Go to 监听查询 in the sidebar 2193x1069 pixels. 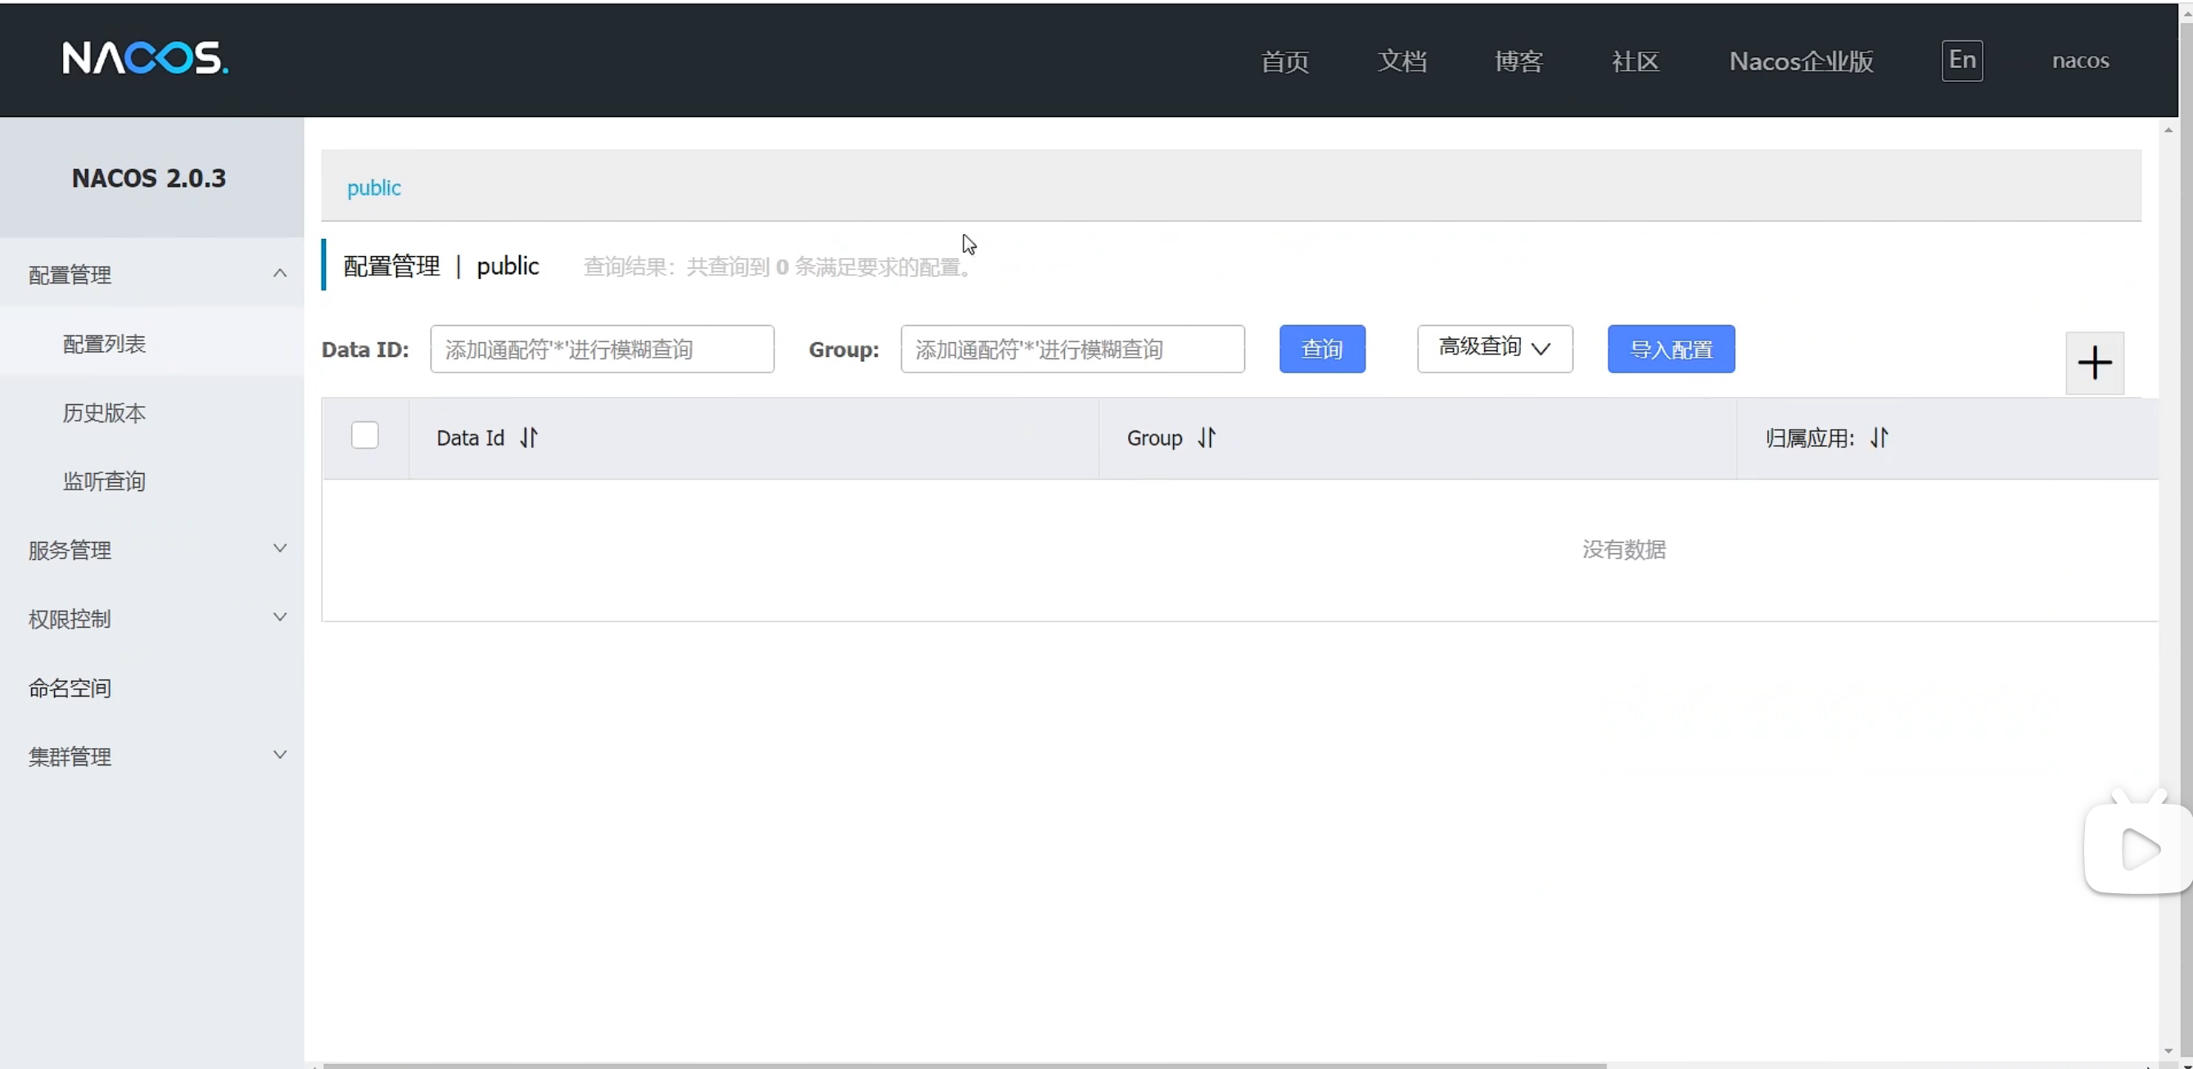pyautogui.click(x=104, y=482)
